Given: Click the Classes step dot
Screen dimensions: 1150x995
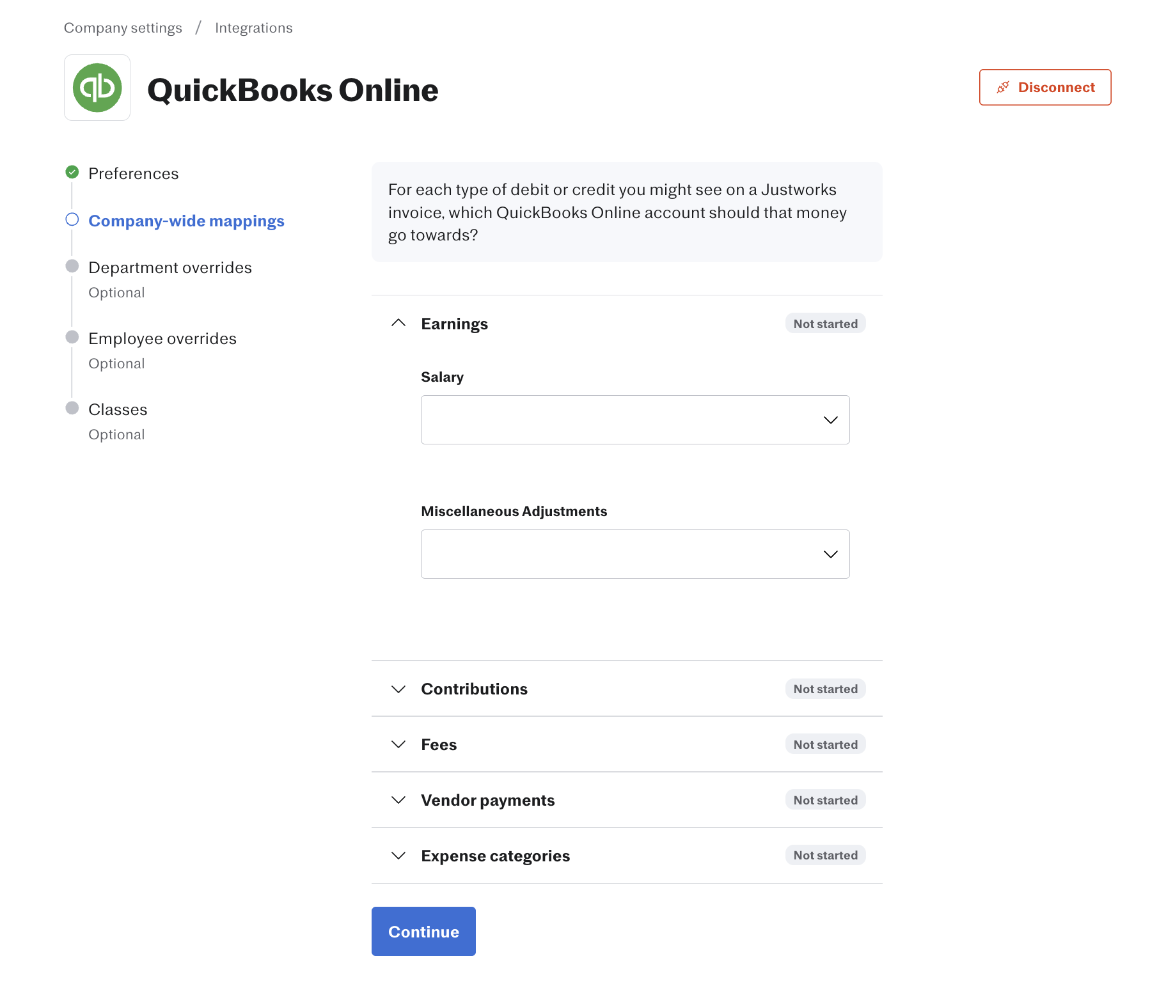Looking at the screenshot, I should point(72,408).
